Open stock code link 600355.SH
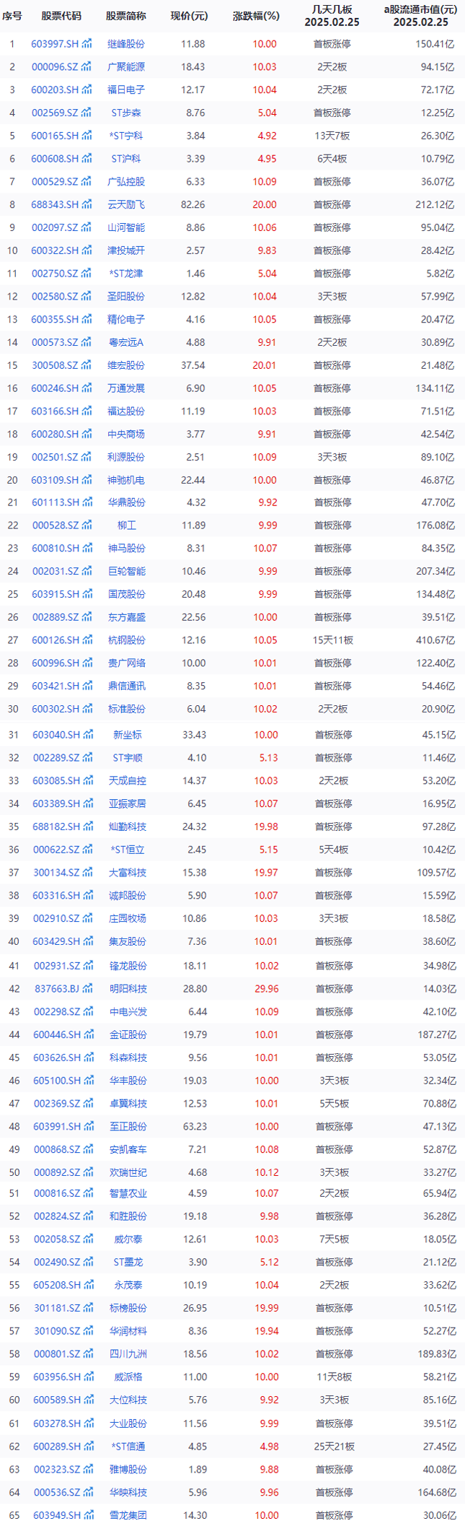The height and width of the screenshot is (1526, 465). click(55, 319)
